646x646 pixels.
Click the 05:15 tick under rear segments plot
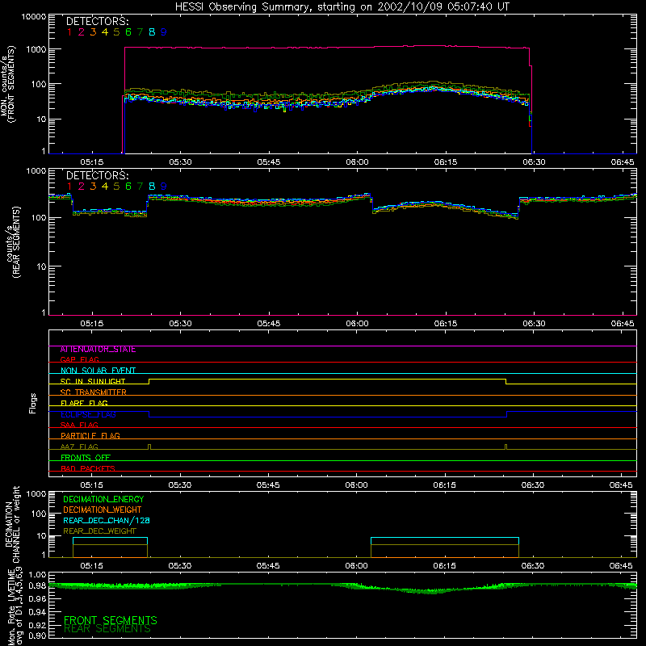pos(91,324)
